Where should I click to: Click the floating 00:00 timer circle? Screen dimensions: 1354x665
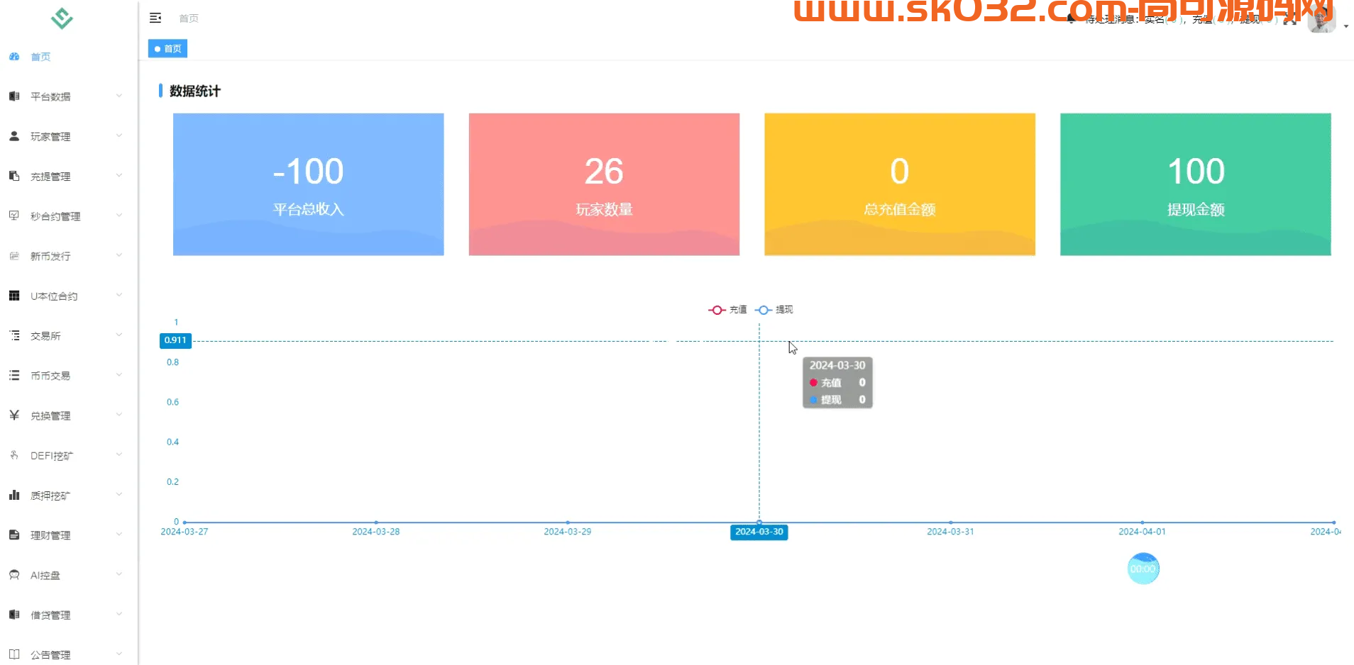pyautogui.click(x=1143, y=569)
